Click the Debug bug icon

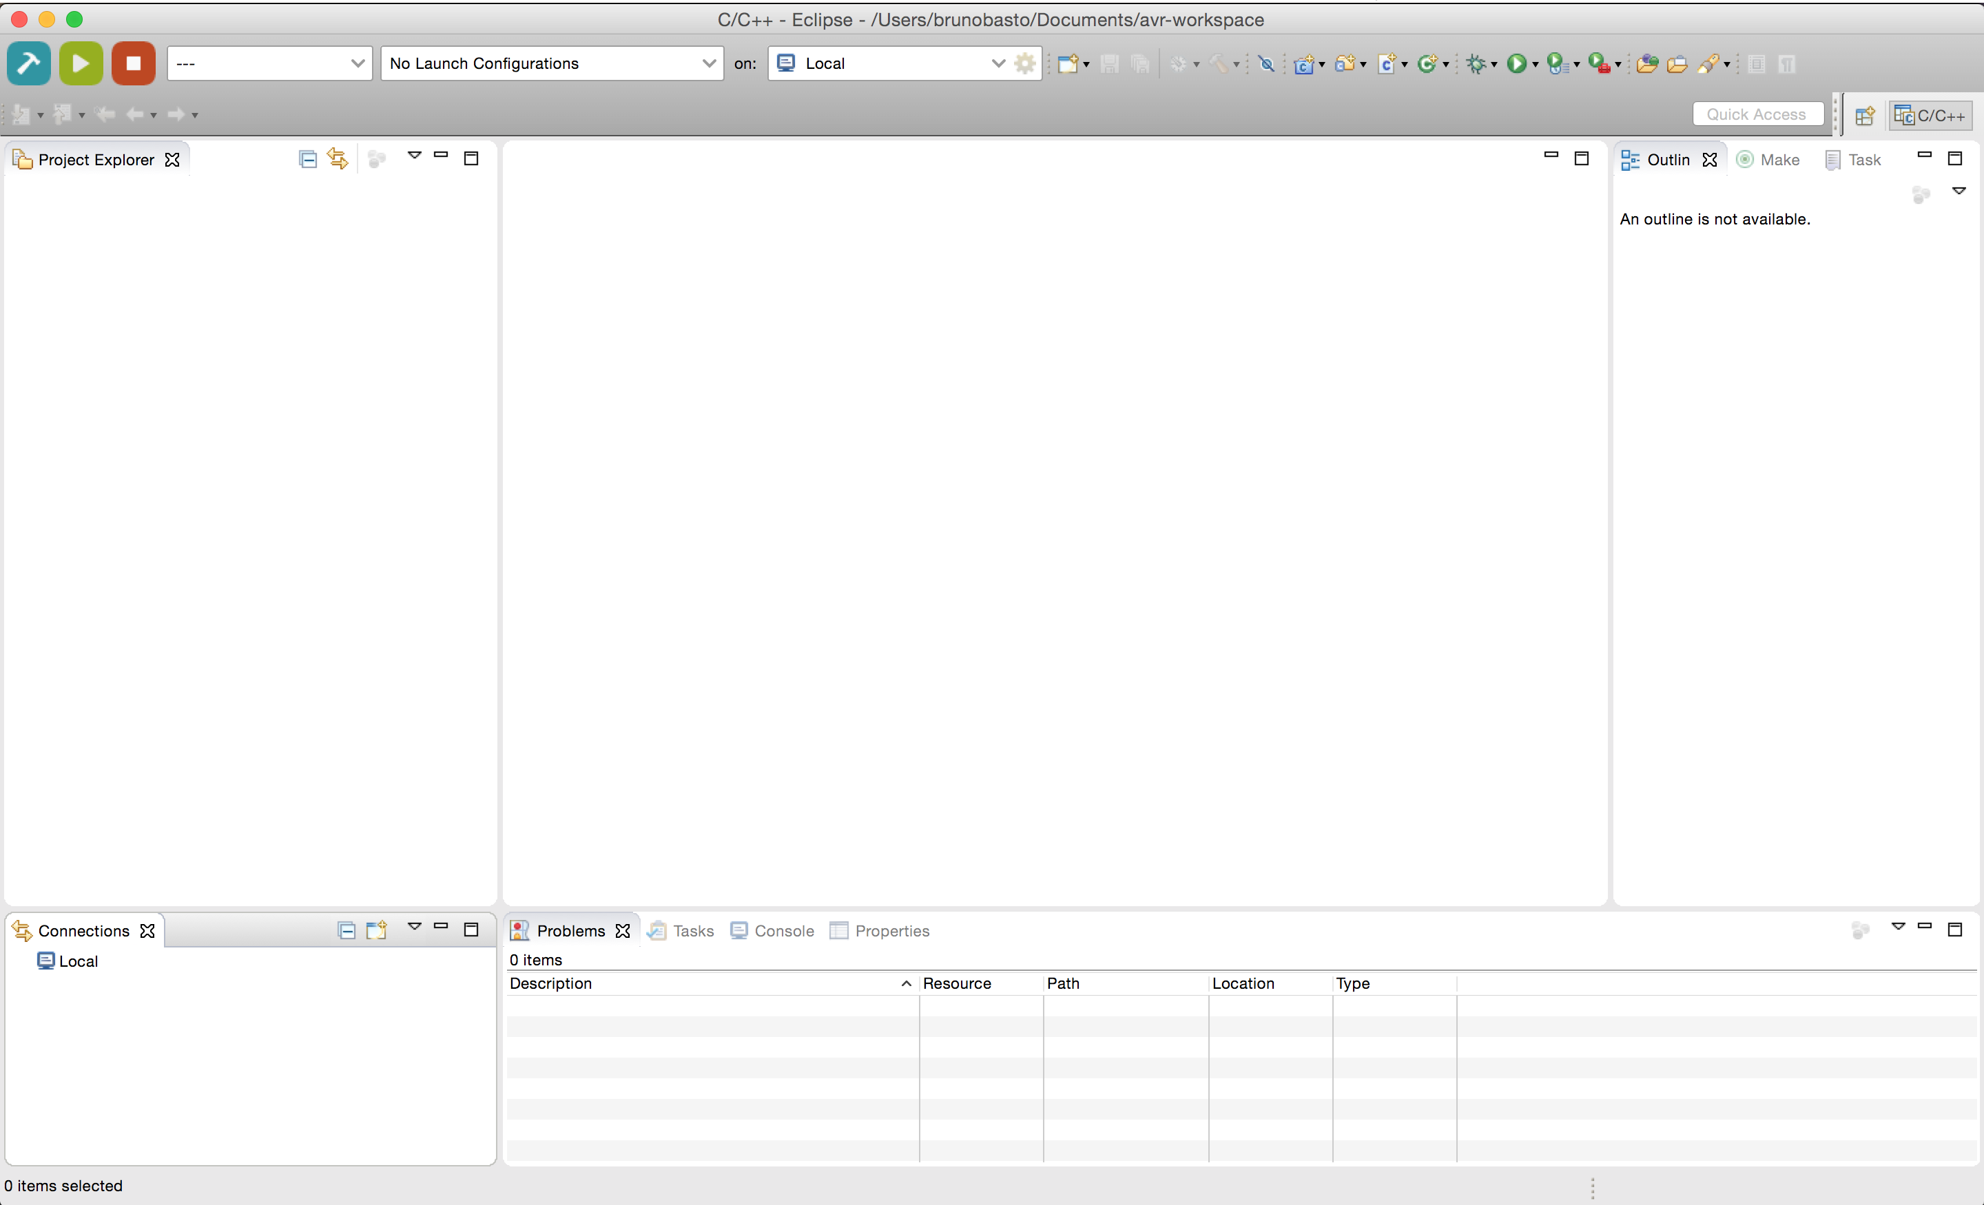tap(1476, 63)
